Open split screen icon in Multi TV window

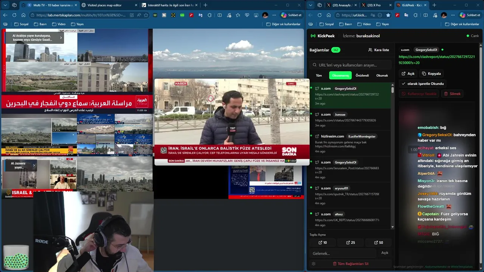click(220, 15)
